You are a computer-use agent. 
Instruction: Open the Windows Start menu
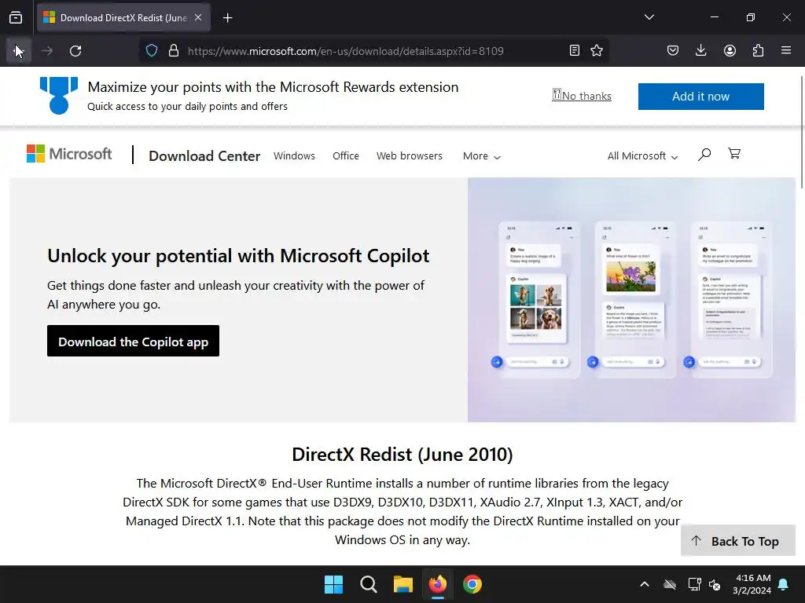click(x=333, y=584)
